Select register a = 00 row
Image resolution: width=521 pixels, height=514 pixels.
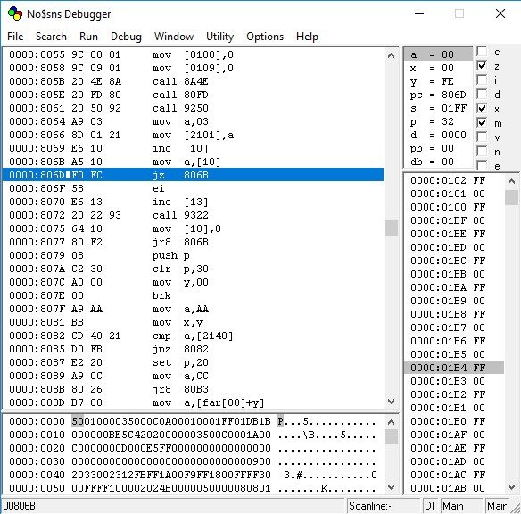click(438, 54)
